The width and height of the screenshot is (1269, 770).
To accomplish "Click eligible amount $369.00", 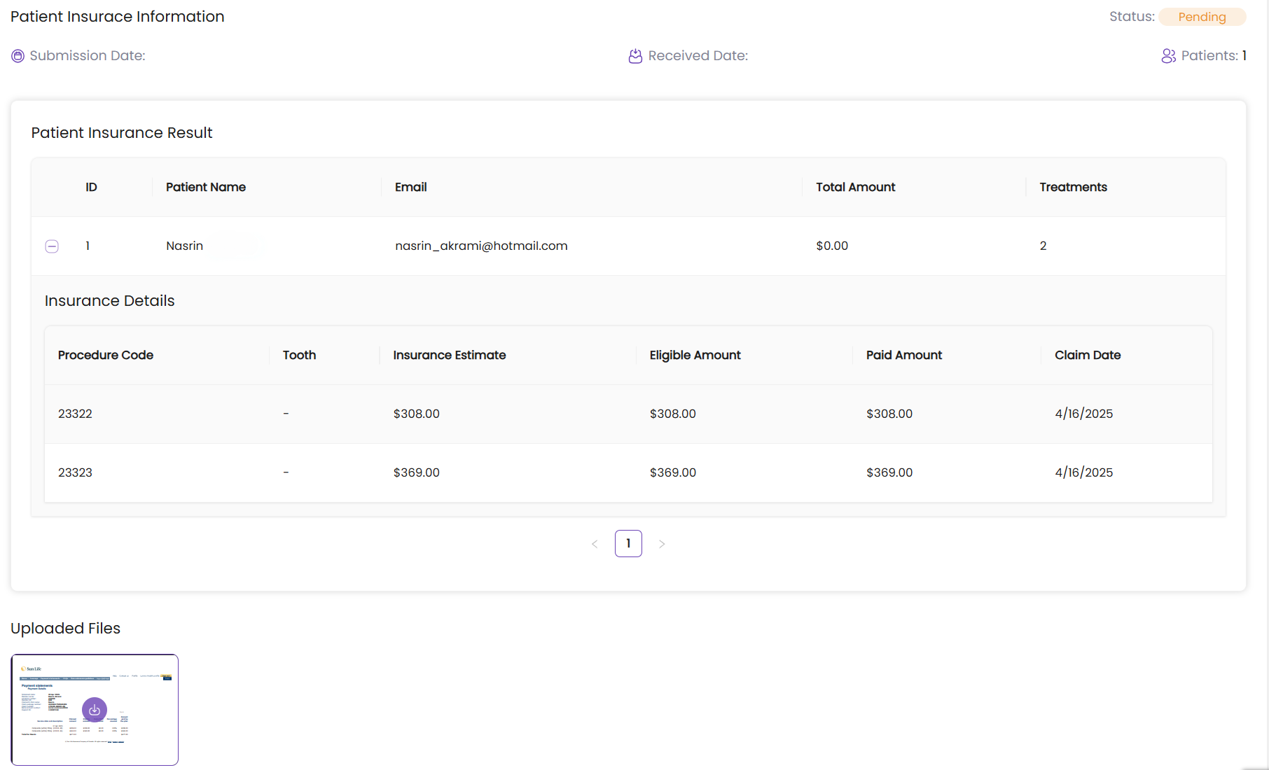I will [673, 472].
